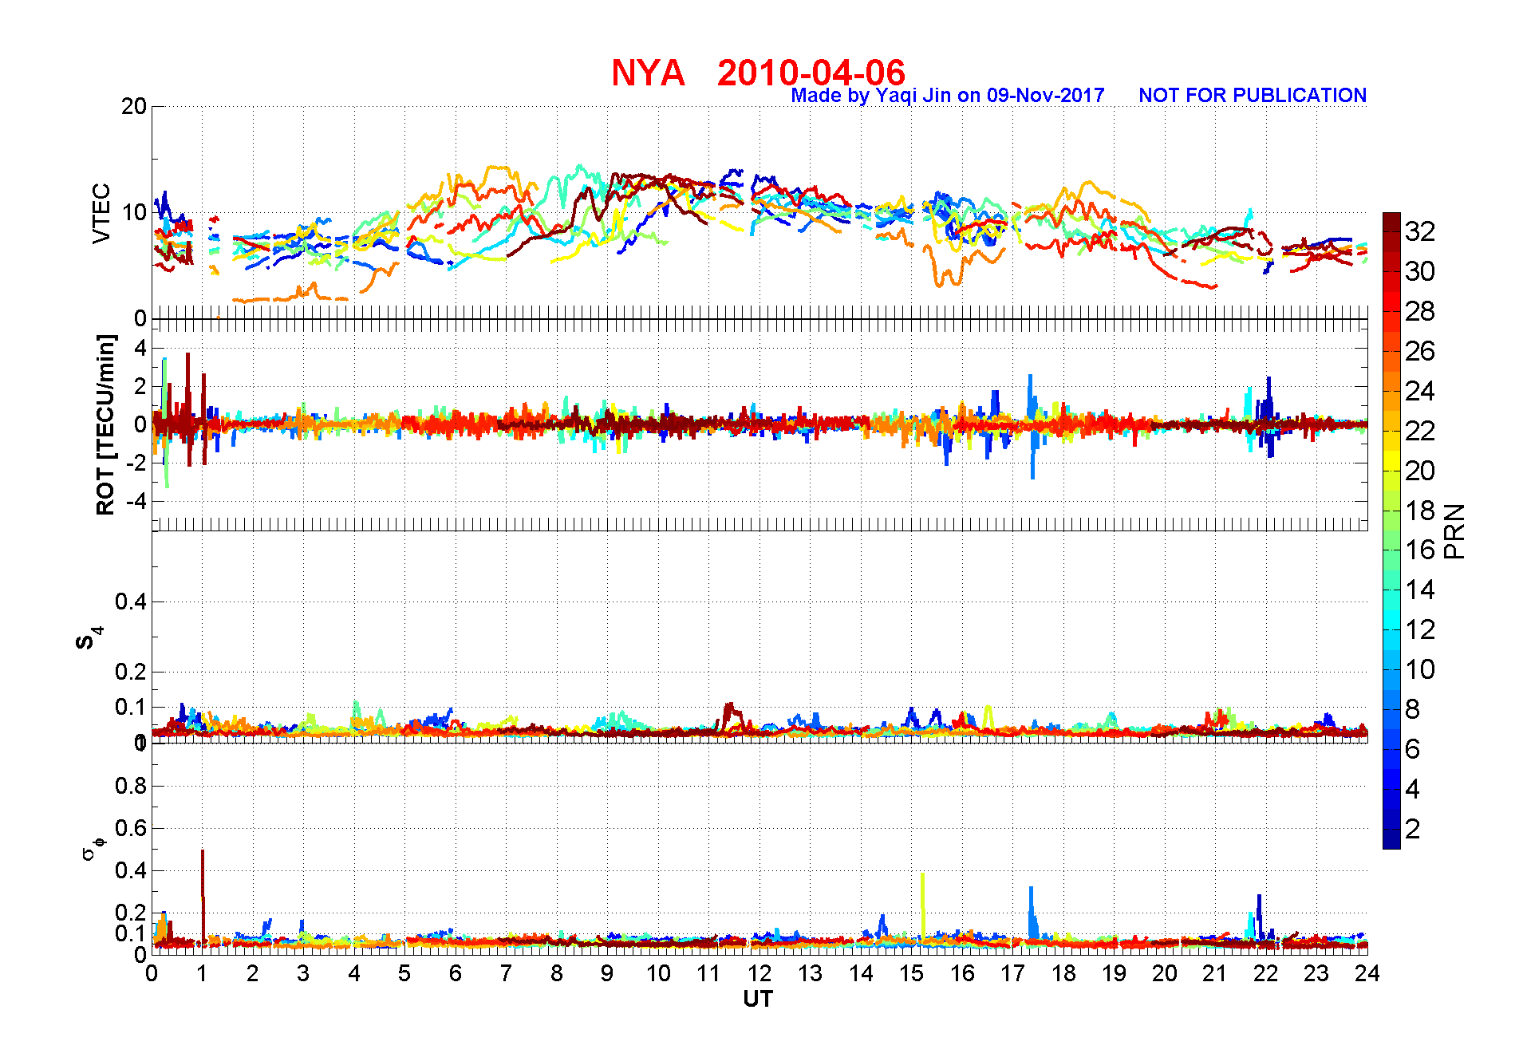Click the colorbar tick label 24

click(1420, 391)
